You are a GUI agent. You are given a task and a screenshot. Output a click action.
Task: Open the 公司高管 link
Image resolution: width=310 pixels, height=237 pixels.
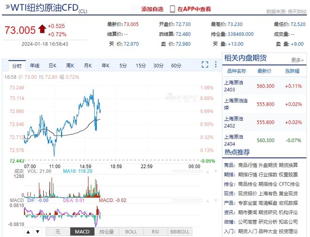(x=248, y=222)
